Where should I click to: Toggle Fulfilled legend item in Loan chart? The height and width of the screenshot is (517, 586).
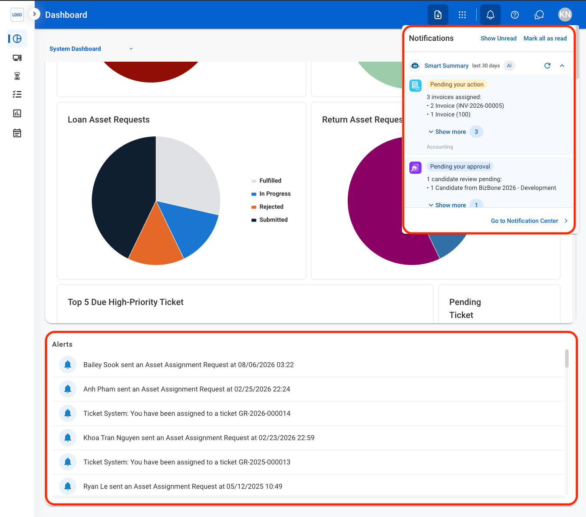point(266,181)
